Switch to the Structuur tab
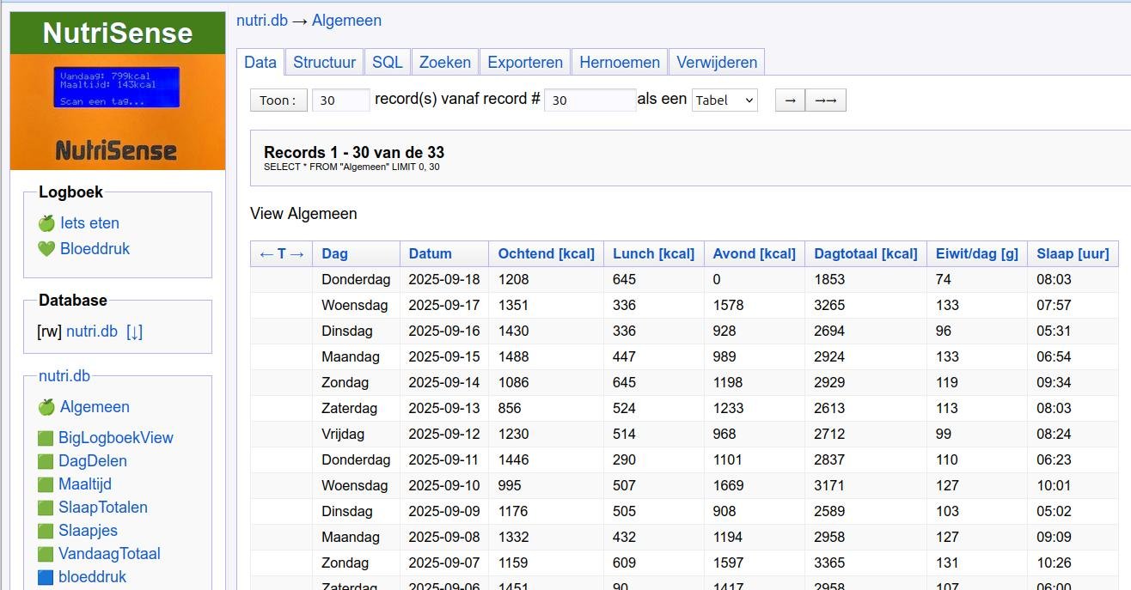This screenshot has width=1131, height=590. pyautogui.click(x=324, y=63)
